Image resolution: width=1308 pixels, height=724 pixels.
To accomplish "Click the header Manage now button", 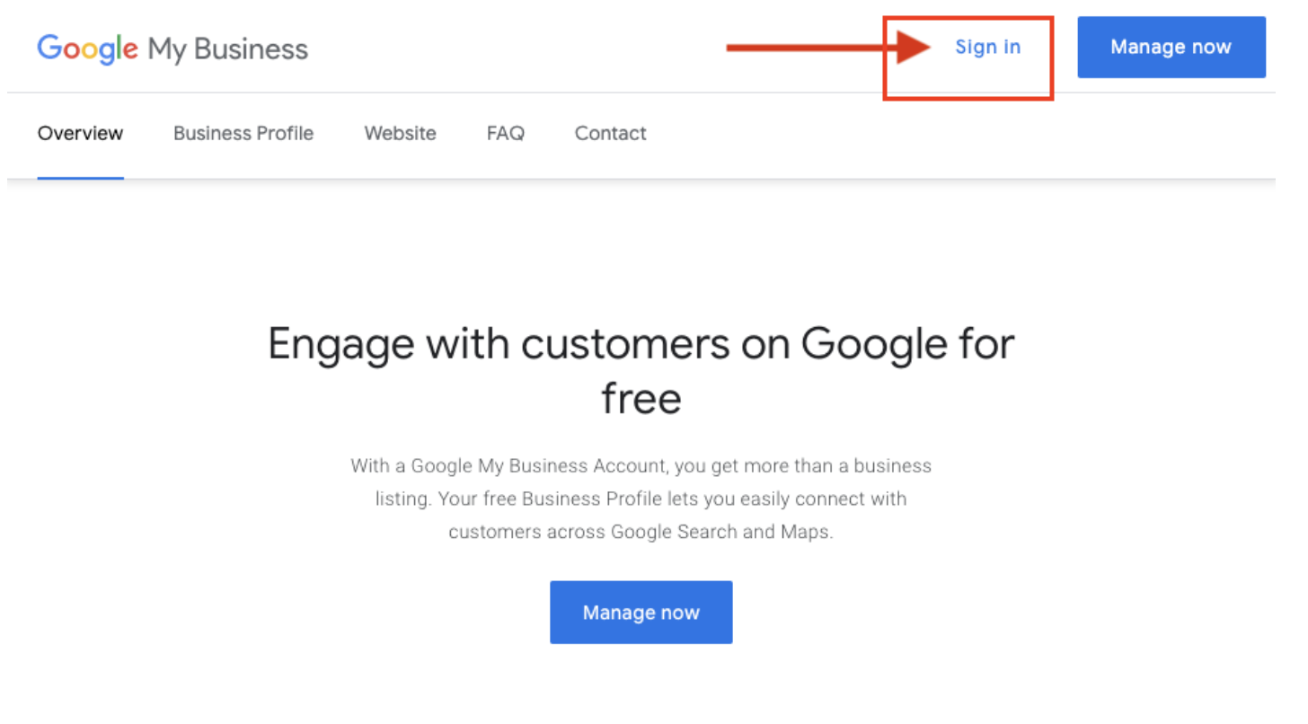I will (x=1171, y=47).
